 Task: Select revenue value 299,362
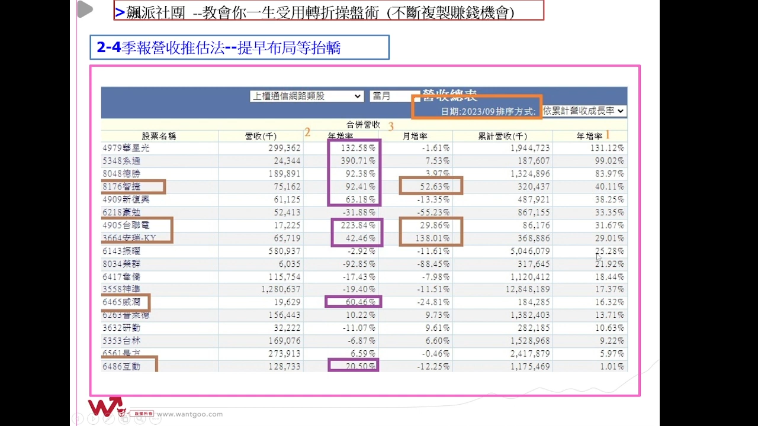pos(284,148)
